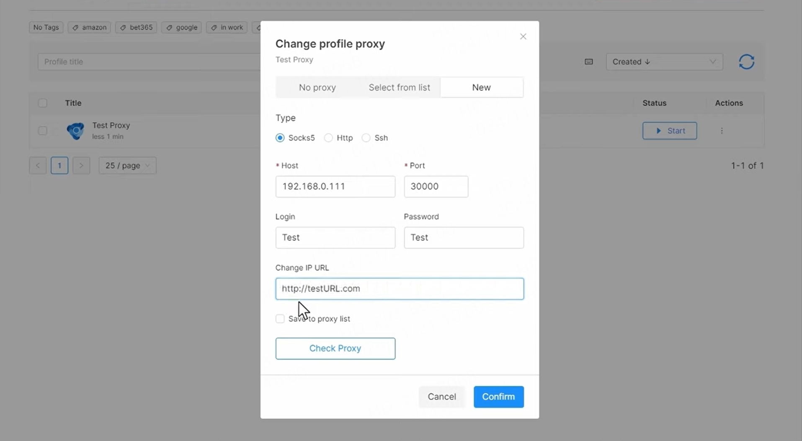802x441 pixels.
Task: Switch to the Select from list tab
Action: tap(399, 87)
